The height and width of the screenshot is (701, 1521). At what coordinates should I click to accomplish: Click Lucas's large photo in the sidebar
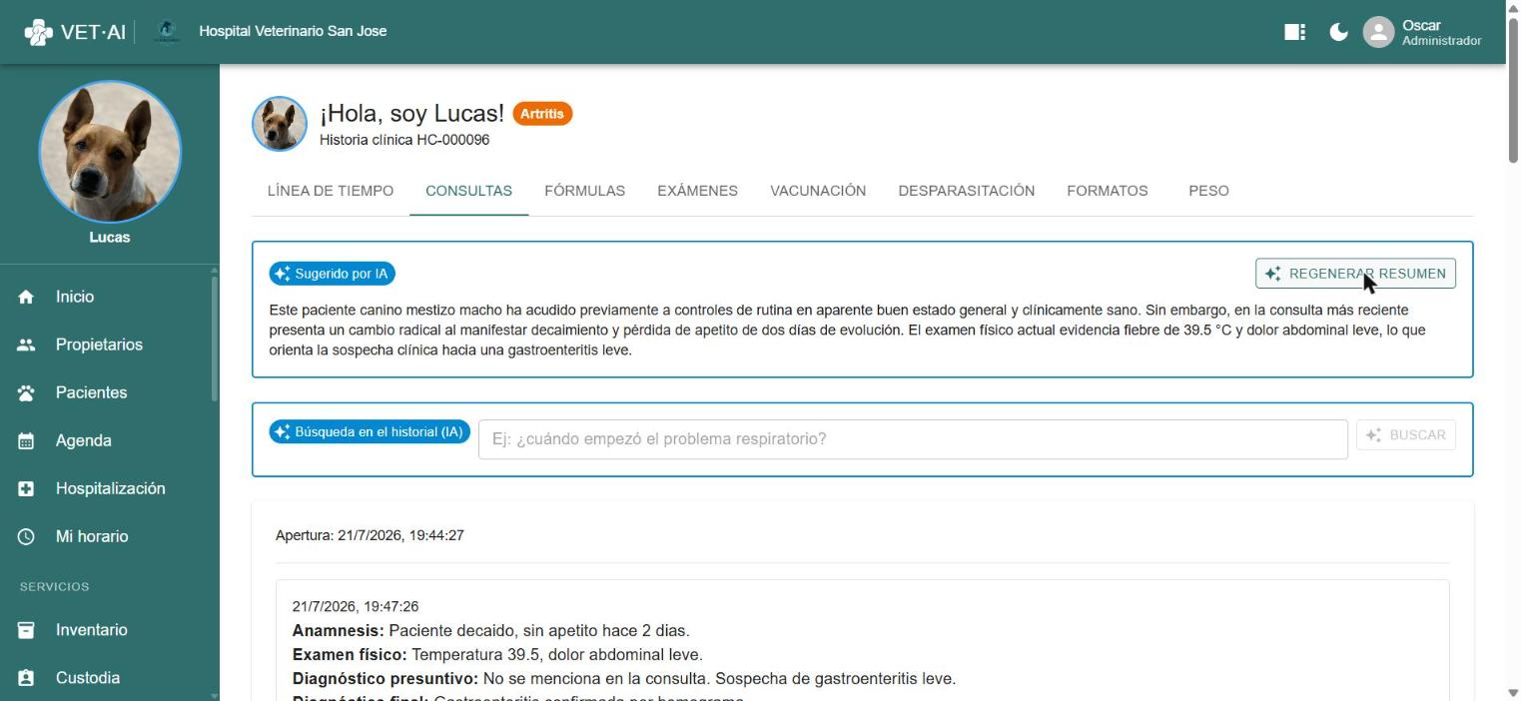[110, 152]
